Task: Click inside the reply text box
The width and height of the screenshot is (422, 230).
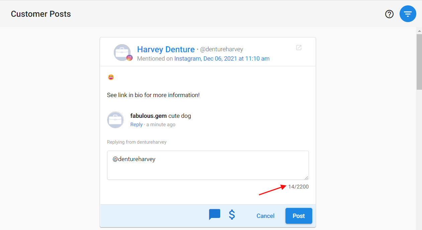Action: [207, 165]
